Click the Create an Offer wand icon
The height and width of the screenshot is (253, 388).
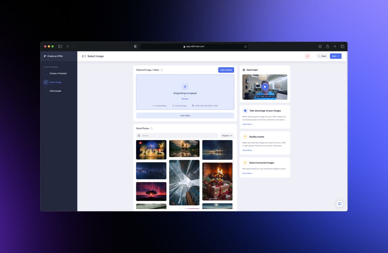pyautogui.click(x=45, y=56)
